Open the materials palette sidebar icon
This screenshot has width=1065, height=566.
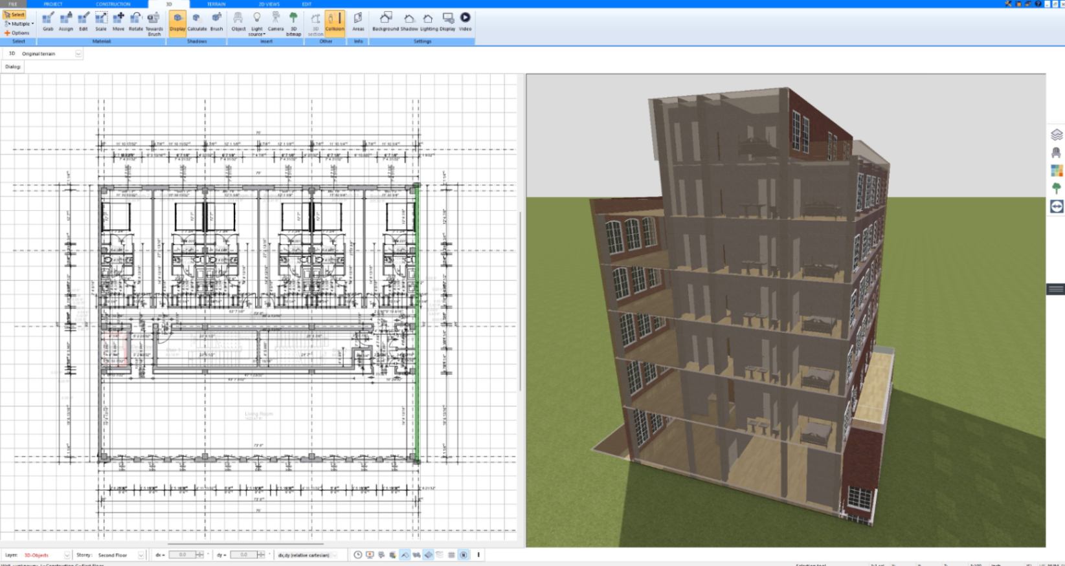pos(1057,171)
